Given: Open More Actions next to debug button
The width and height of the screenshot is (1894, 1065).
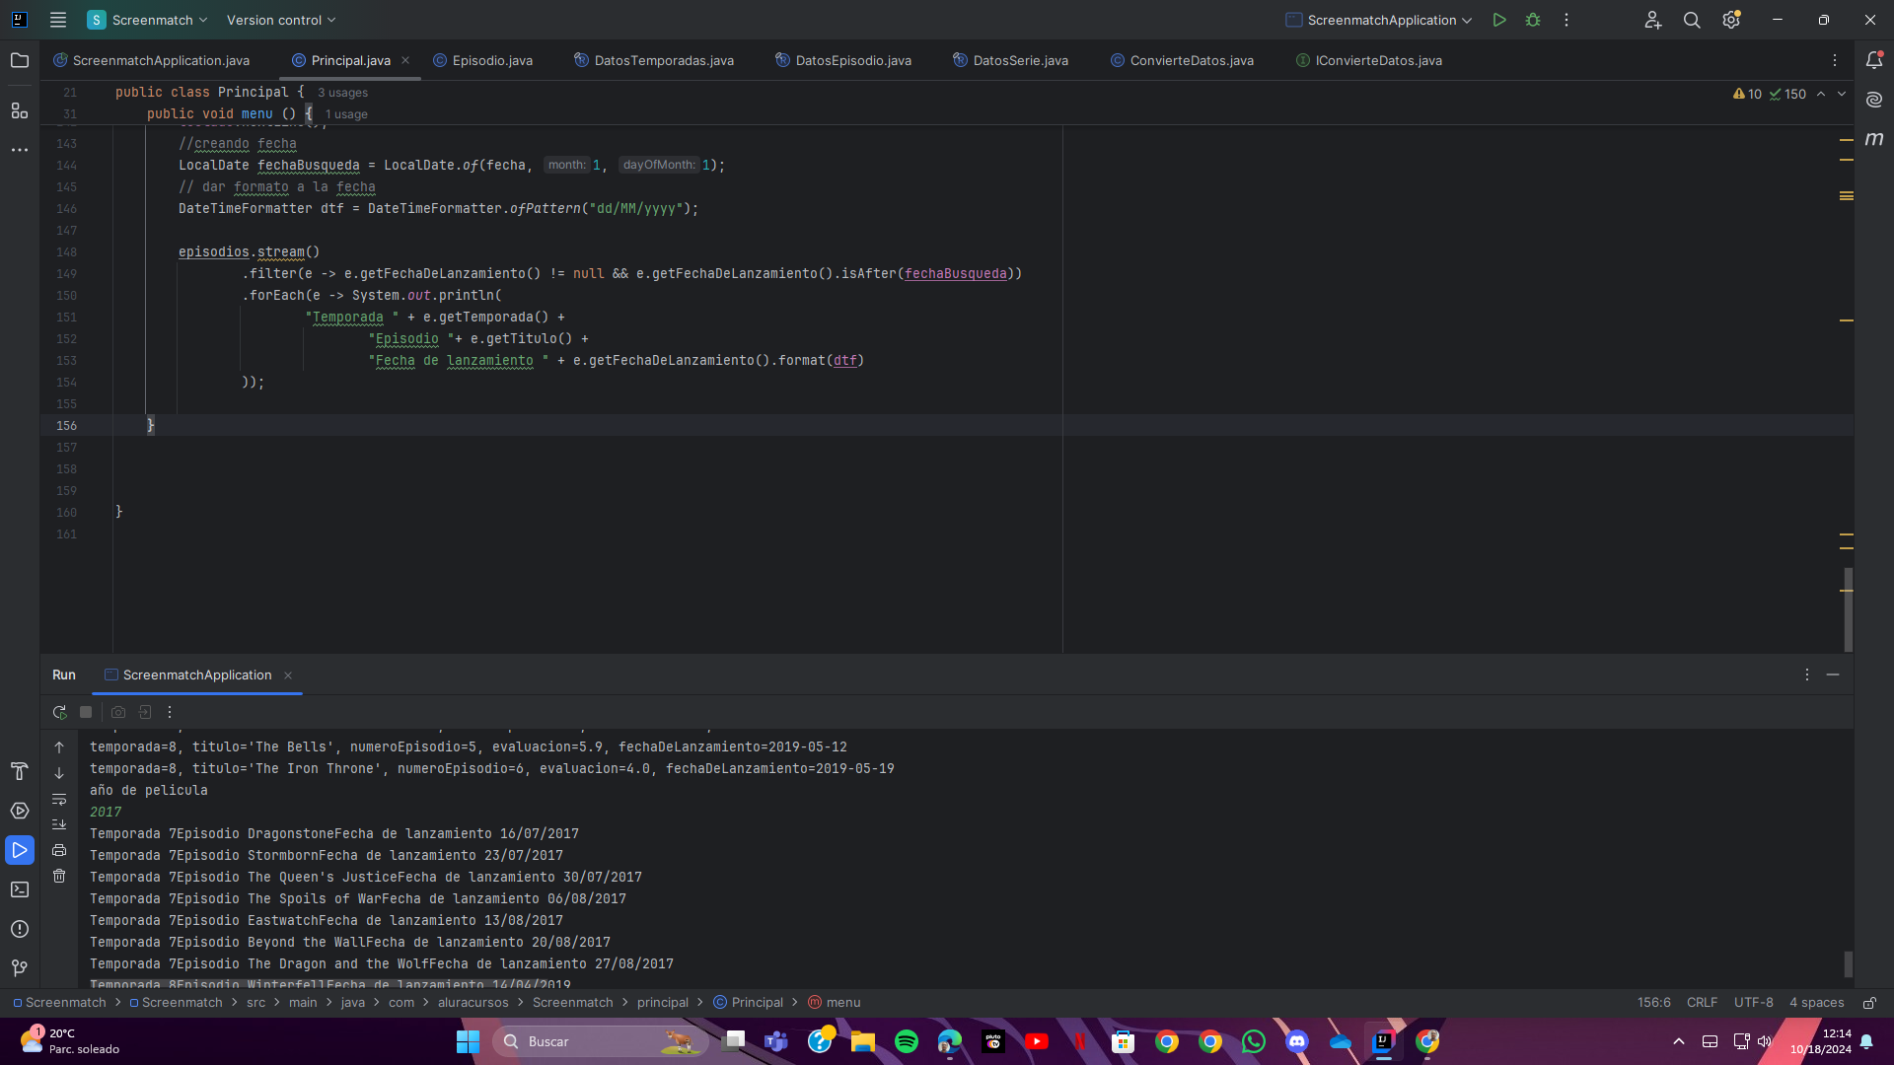Looking at the screenshot, I should [x=1566, y=20].
